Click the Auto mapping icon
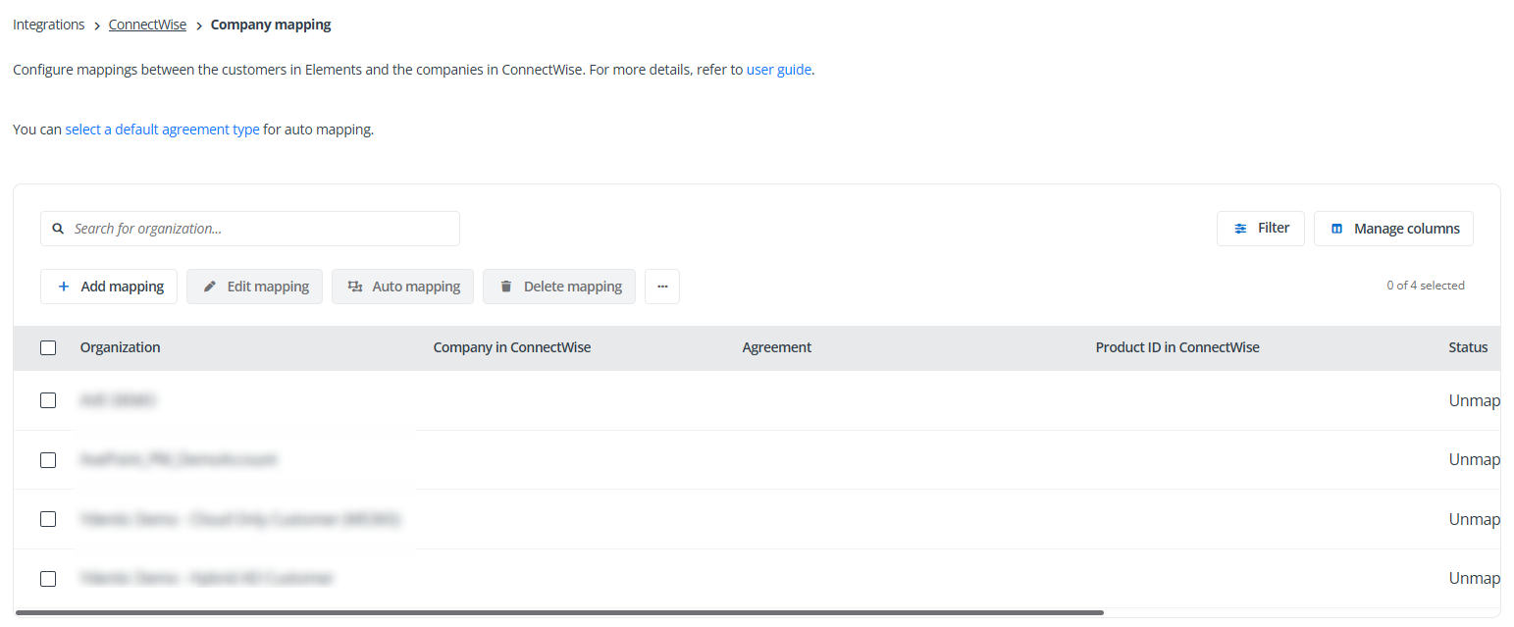1514x627 pixels. tap(354, 286)
